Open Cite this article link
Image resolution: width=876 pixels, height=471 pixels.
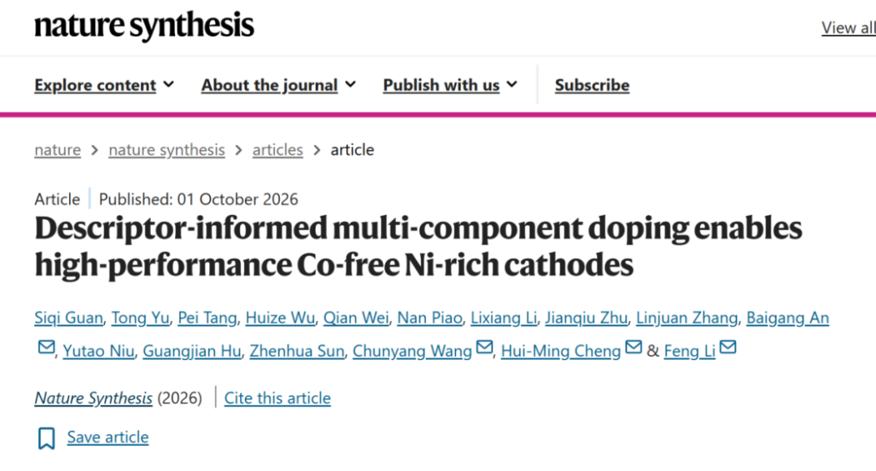[277, 398]
